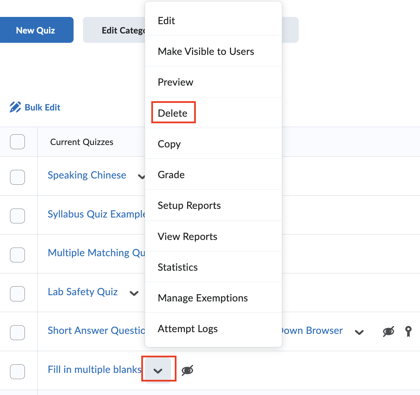Screen dimensions: 420x395
Task: Click the key restriction icon
Action: click(408, 331)
